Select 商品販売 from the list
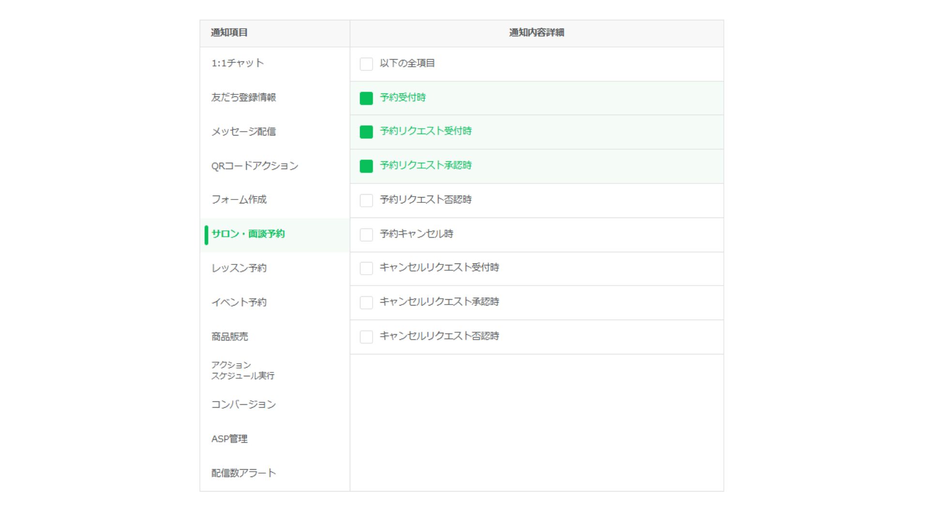Viewport: 929px width, 523px height. pyautogui.click(x=230, y=337)
